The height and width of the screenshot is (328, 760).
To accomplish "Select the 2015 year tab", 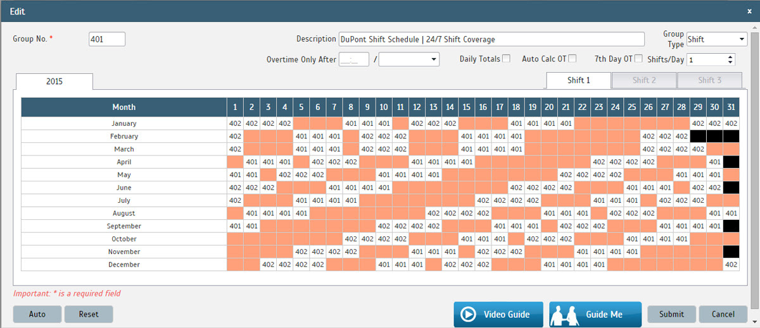I will click(x=54, y=82).
